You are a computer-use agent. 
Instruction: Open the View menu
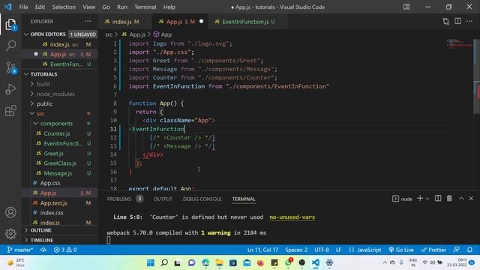click(x=88, y=7)
